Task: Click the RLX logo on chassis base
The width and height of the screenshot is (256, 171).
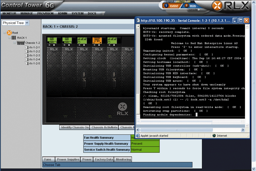Action: click(x=123, y=109)
